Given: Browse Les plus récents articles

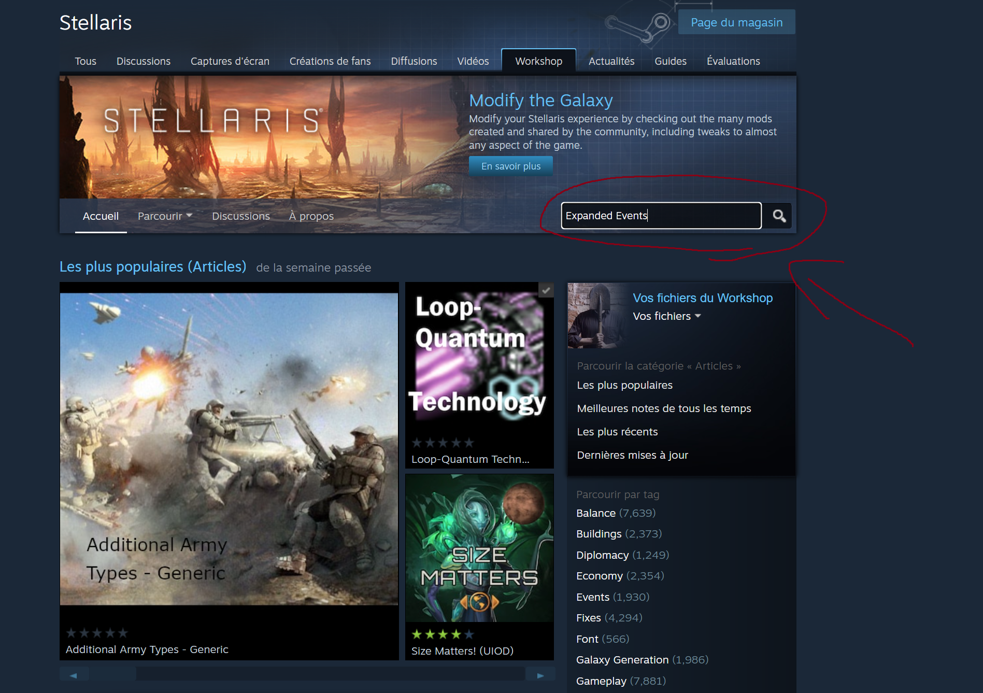Looking at the screenshot, I should tap(617, 432).
